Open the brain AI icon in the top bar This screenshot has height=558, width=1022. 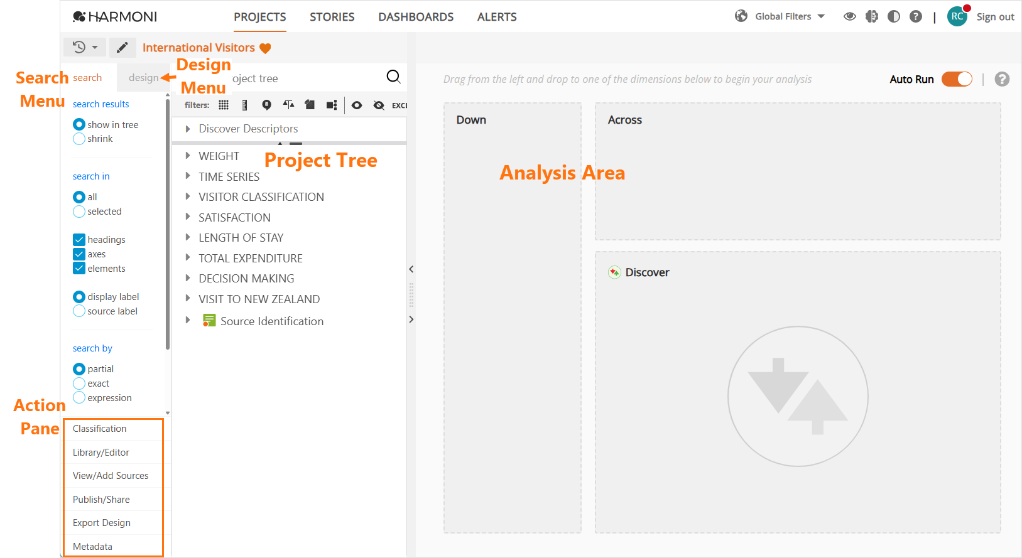coord(872,16)
